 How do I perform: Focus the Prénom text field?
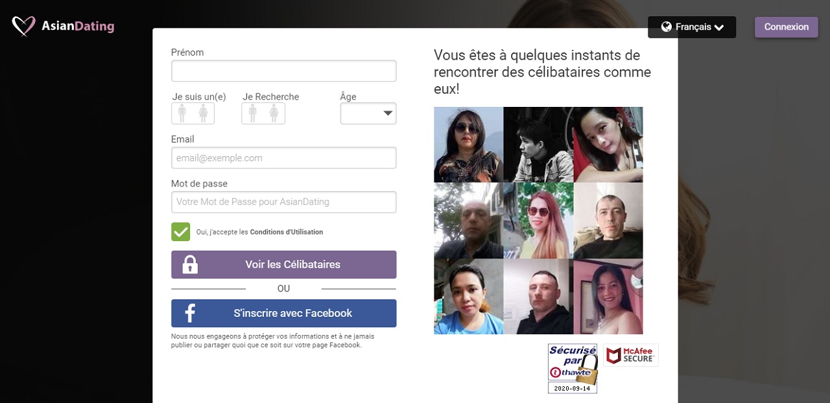pos(283,71)
